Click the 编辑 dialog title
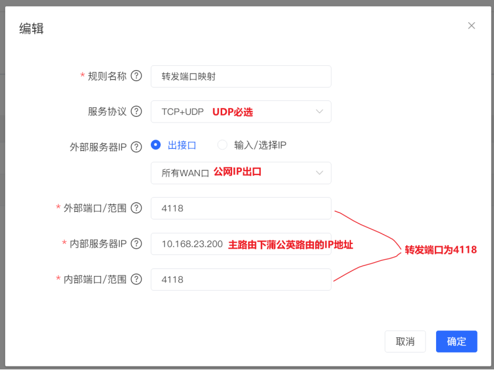The height and width of the screenshot is (370, 494). (32, 29)
